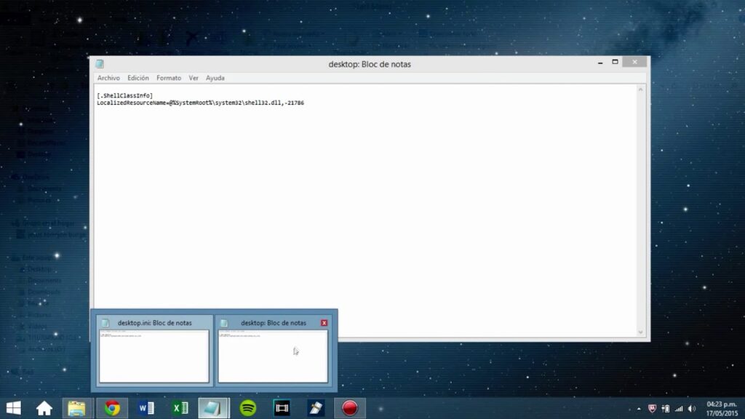Click the network icon in the system tray

679,408
